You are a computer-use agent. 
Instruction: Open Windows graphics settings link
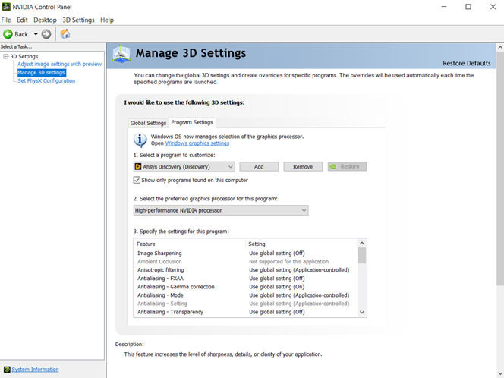(x=197, y=143)
